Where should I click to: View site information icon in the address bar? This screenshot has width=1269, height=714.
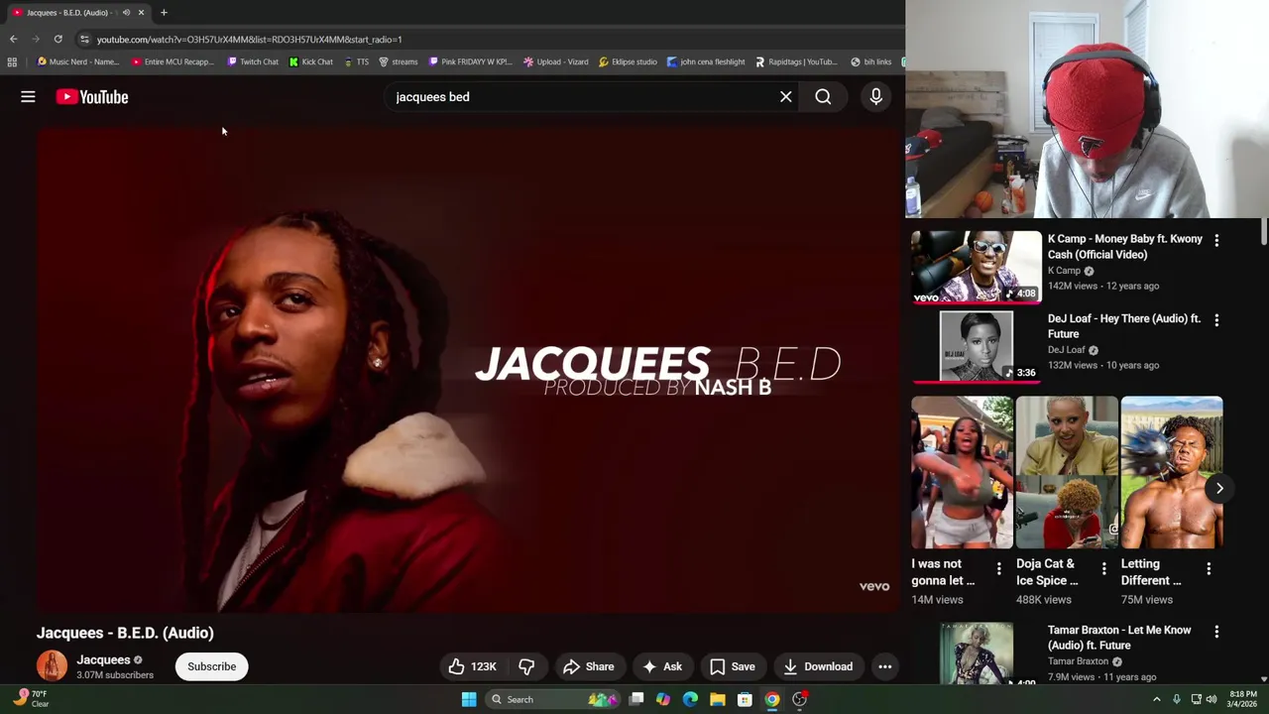[84, 39]
